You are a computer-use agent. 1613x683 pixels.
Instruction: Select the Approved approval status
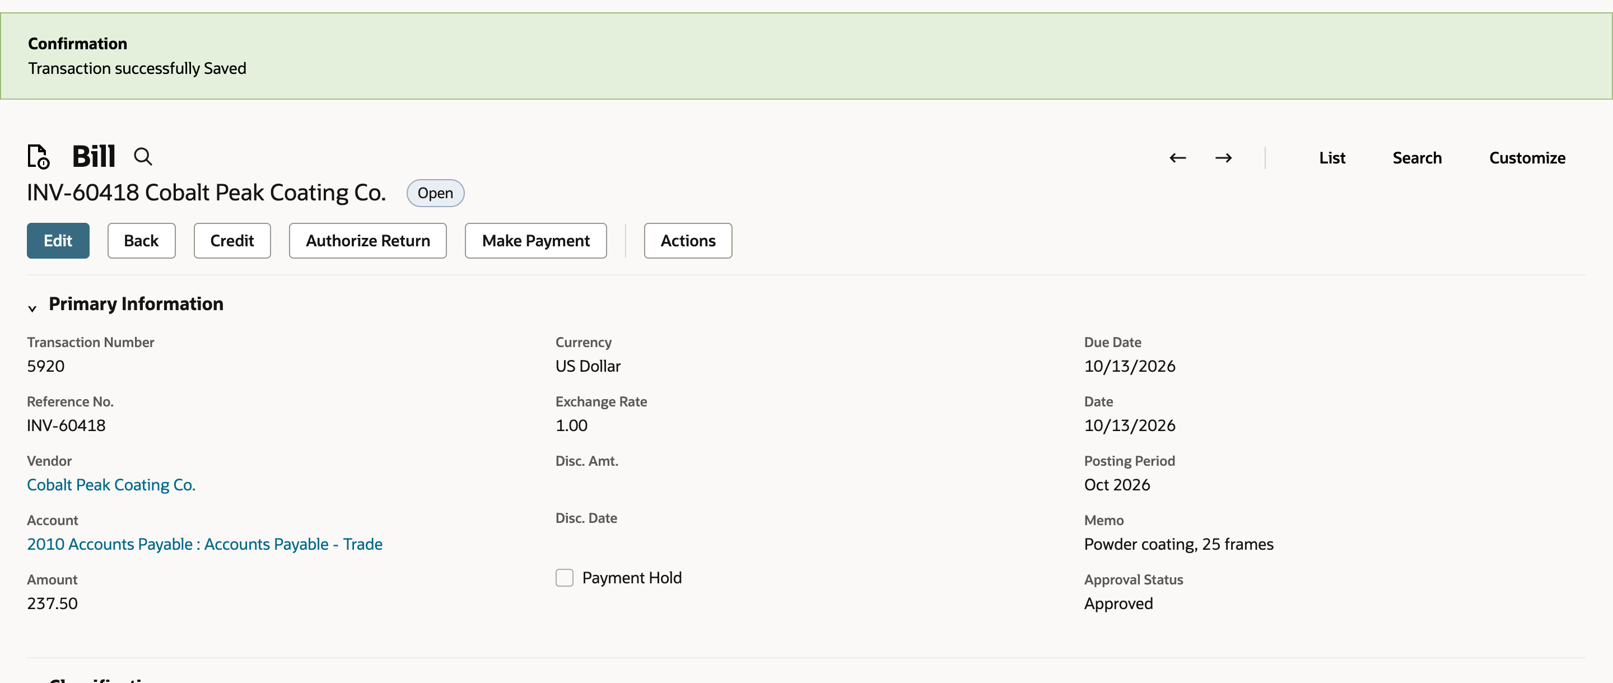point(1118,603)
